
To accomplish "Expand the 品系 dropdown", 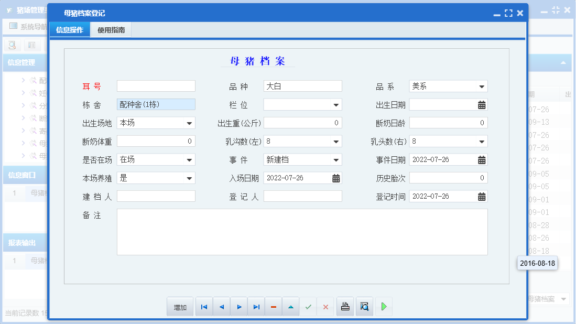I will coord(481,87).
